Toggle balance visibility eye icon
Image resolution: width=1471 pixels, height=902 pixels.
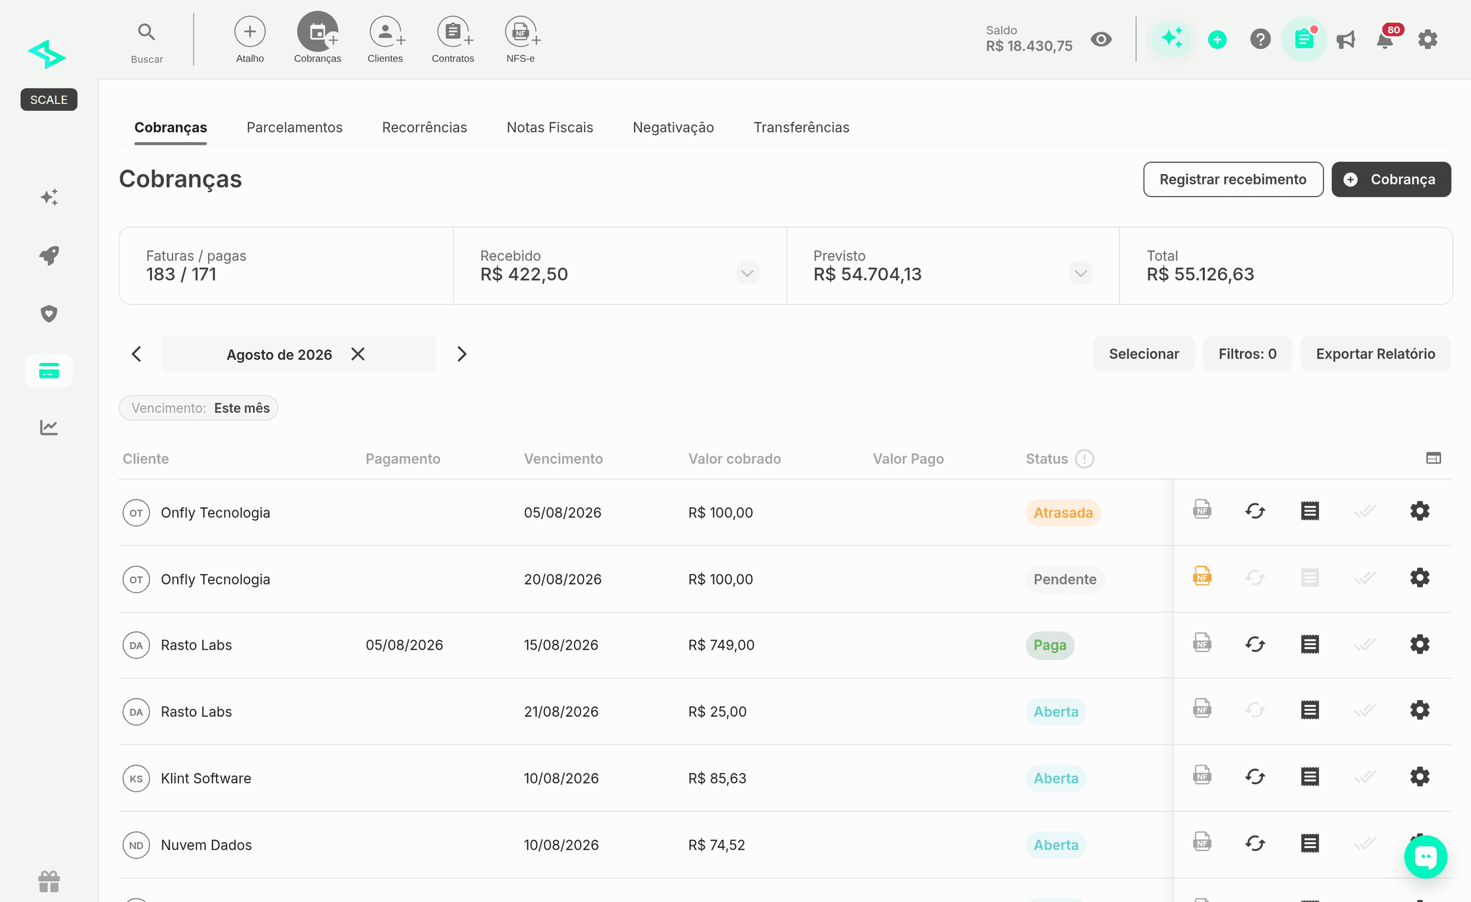point(1101,39)
